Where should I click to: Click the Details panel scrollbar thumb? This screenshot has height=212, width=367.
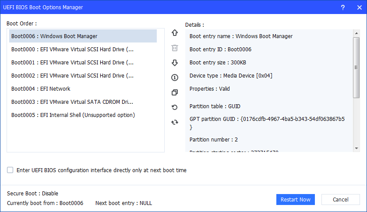[x=356, y=67]
